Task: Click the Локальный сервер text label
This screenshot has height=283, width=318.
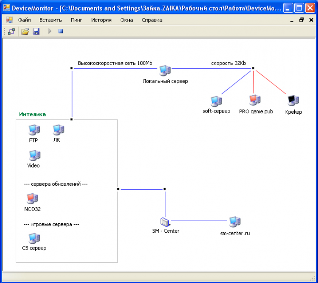Action: pyautogui.click(x=165, y=81)
